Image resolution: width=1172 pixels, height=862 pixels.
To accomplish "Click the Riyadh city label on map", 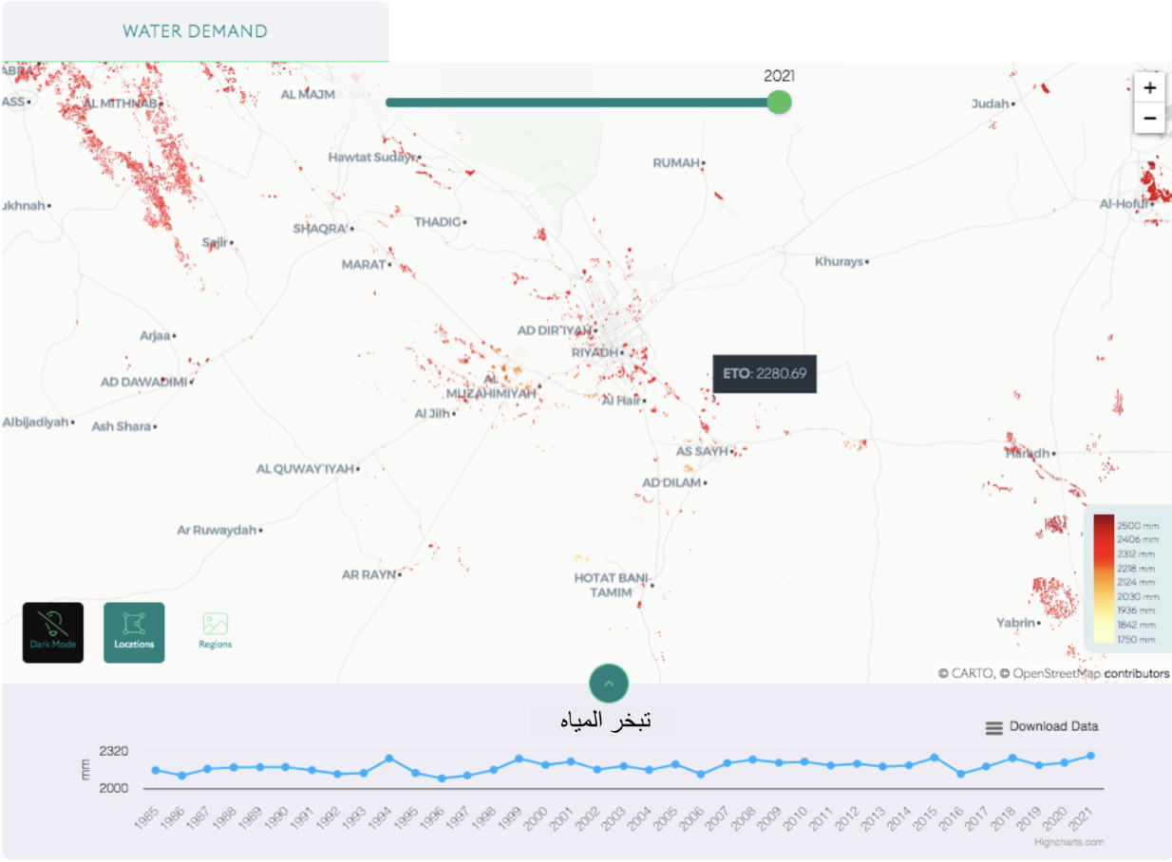I will [595, 352].
